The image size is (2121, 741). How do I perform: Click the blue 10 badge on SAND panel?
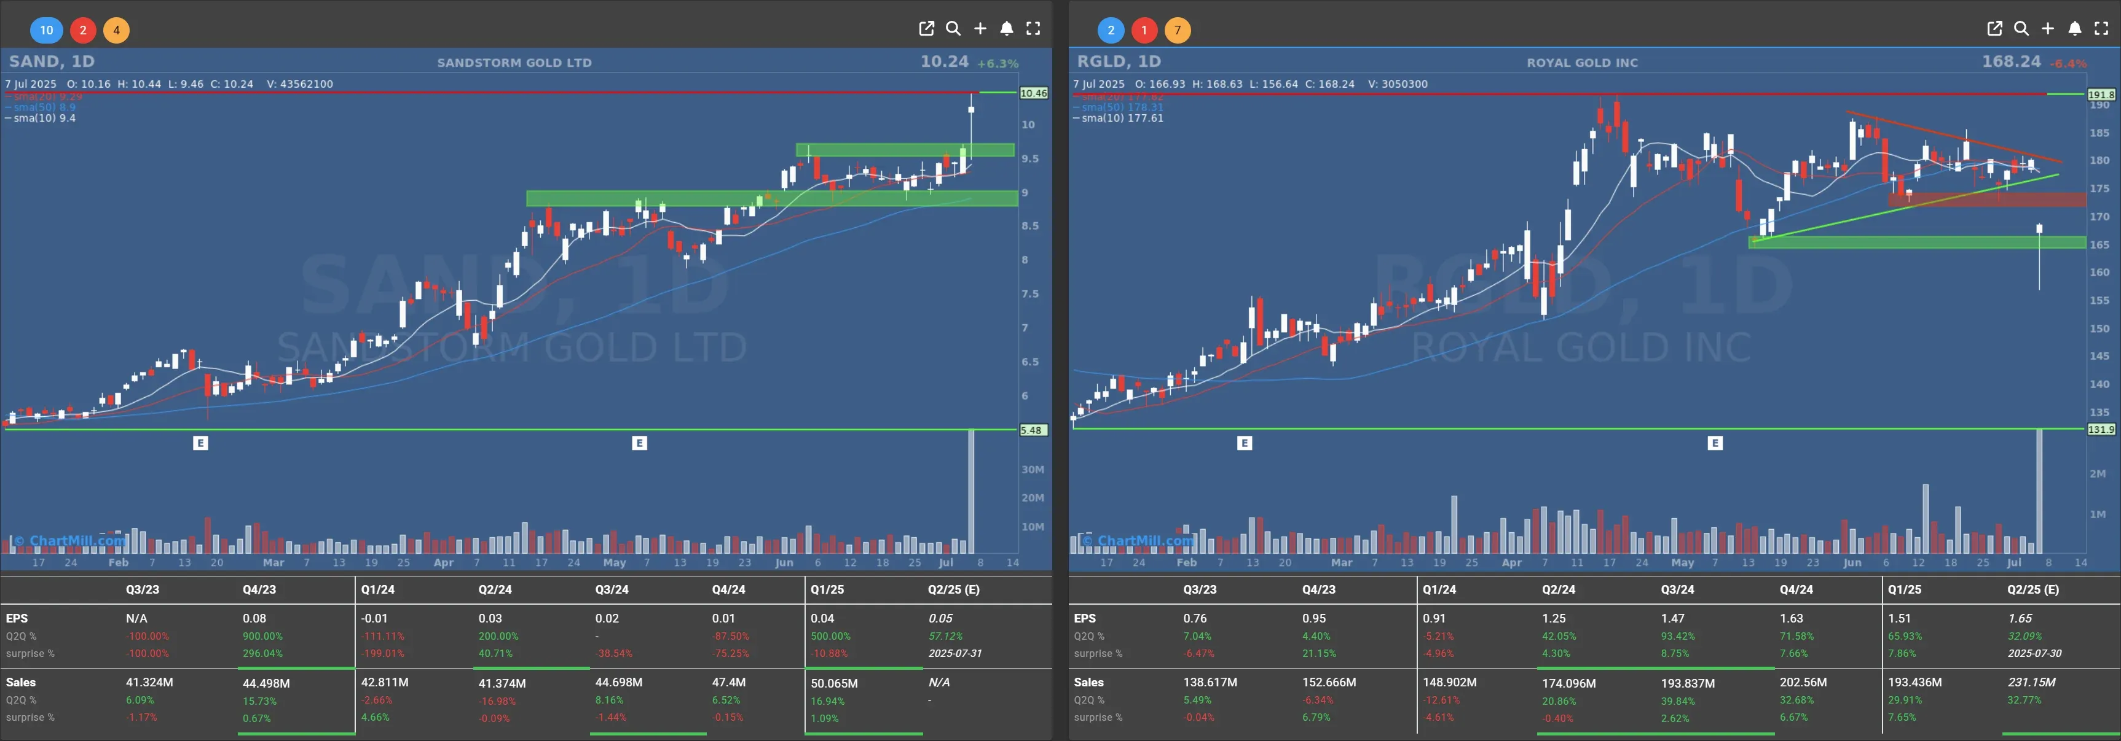pyautogui.click(x=46, y=31)
